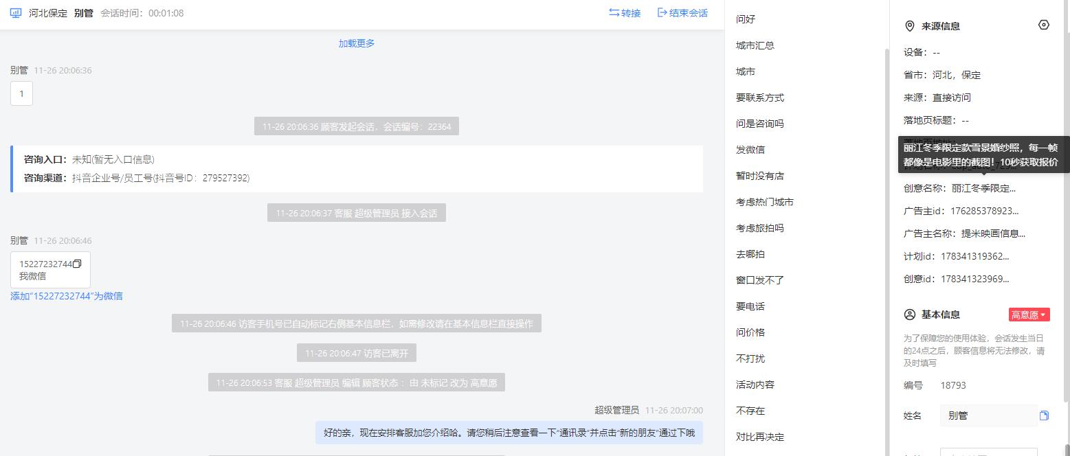The height and width of the screenshot is (456, 1070).
Task: Select quick reply 城市汇总
Action: coord(755,45)
